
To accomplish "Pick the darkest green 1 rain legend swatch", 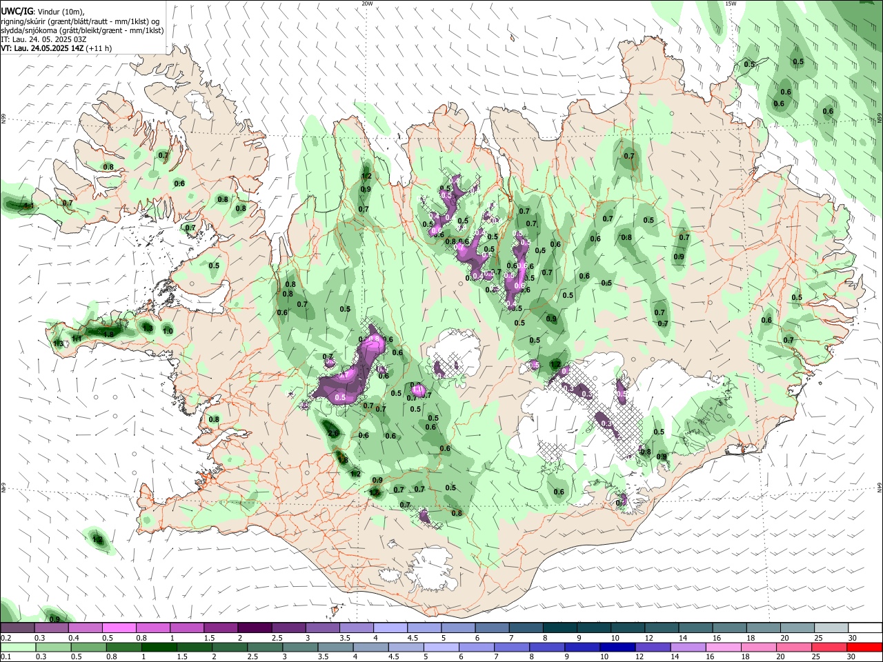I will point(159,647).
